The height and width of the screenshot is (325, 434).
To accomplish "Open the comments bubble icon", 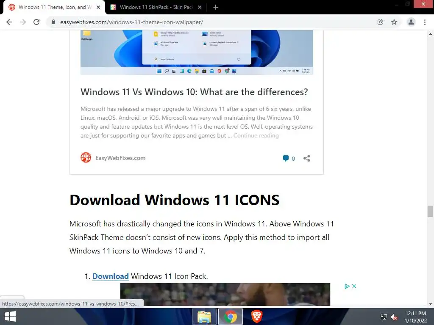I will click(x=286, y=158).
